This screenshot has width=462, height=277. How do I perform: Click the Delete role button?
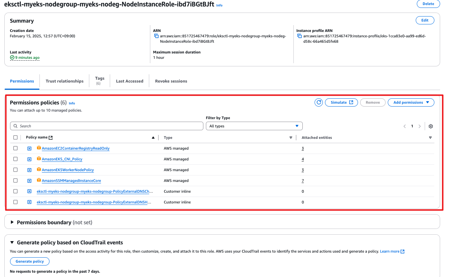pos(428,4)
